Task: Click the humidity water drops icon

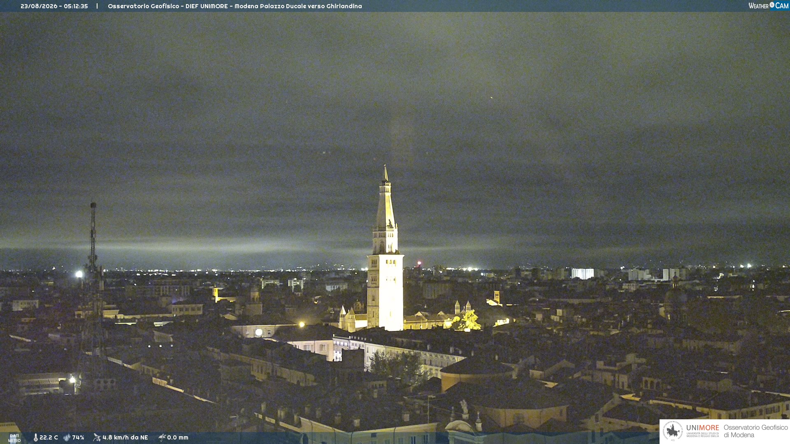Action: 67,437
